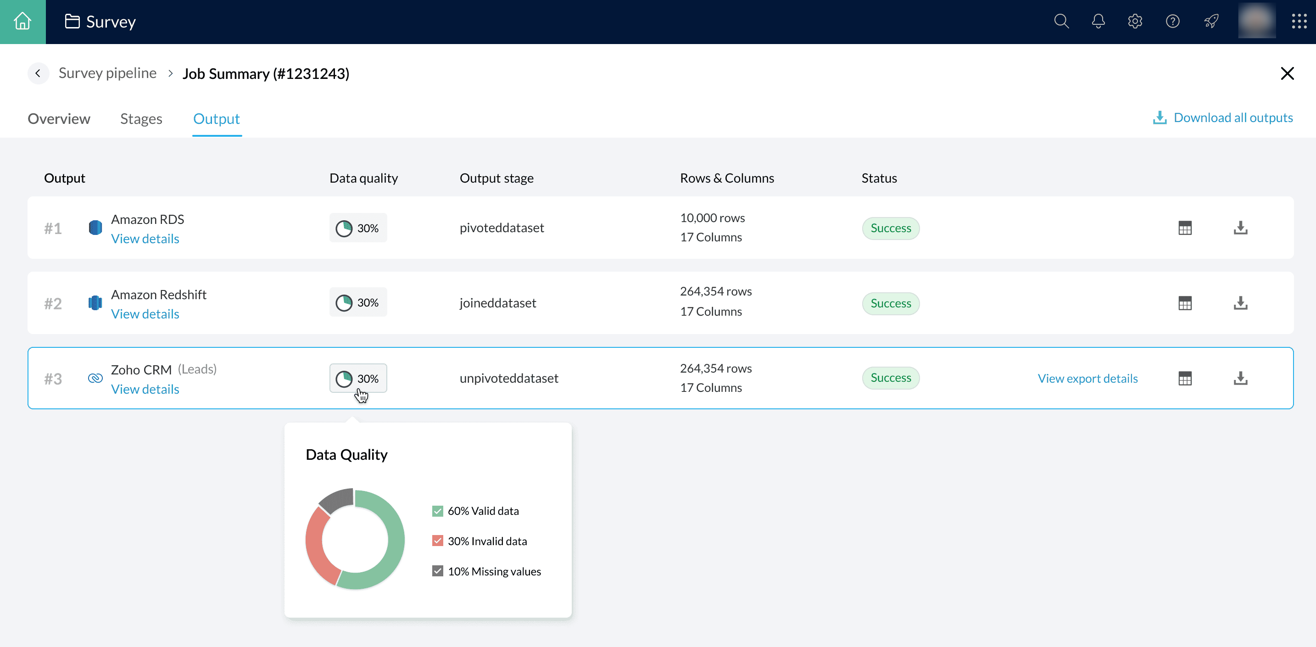Screen dimensions: 1316x647
Task: Switch to the Stages tab
Action: pos(141,118)
